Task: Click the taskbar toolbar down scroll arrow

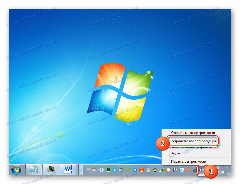Action: [x=81, y=173]
